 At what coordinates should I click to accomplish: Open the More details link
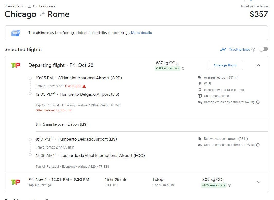coord(141,33)
